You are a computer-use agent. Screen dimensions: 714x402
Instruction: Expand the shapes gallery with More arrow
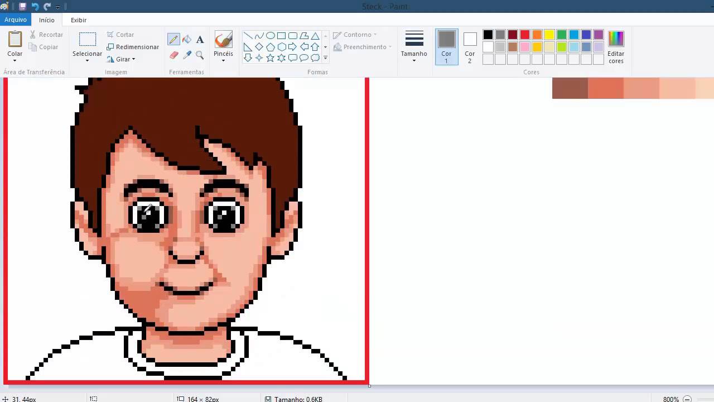click(325, 58)
